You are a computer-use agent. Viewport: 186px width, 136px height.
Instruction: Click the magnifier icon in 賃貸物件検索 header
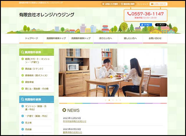(x=22, y=52)
